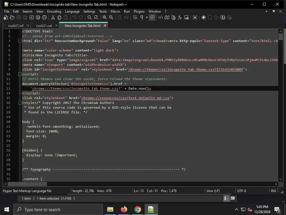Click the Monitoring eye icon

[x=195, y=18]
